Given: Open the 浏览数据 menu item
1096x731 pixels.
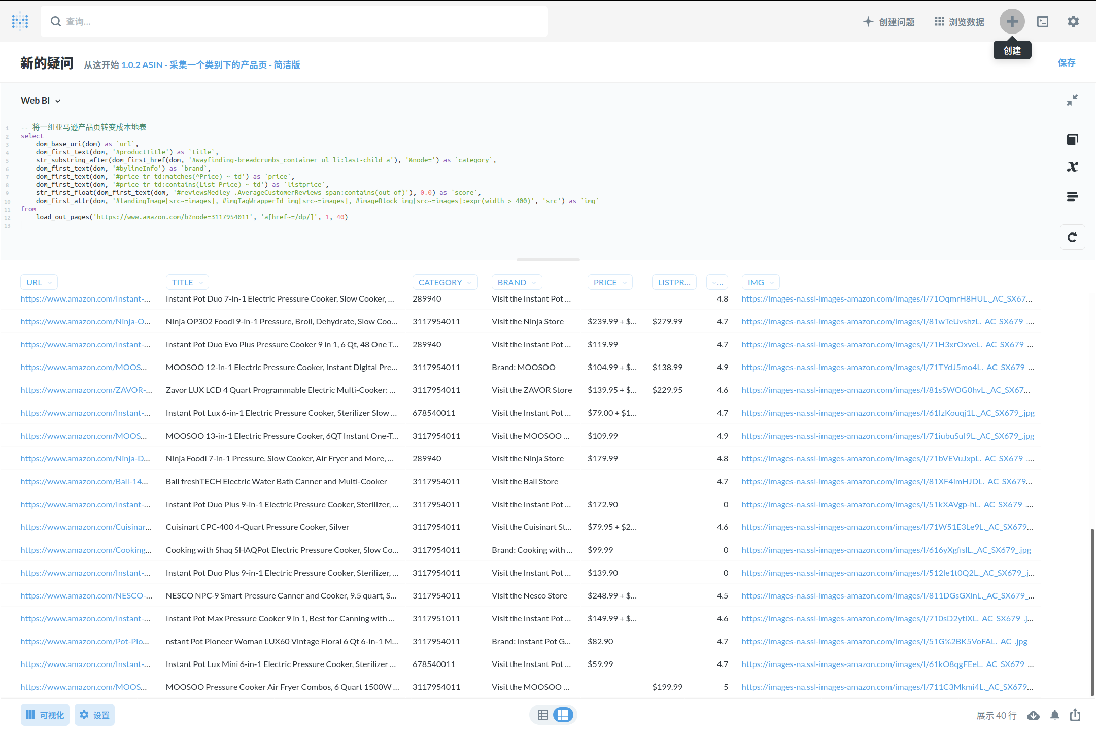Looking at the screenshot, I should tap(960, 22).
